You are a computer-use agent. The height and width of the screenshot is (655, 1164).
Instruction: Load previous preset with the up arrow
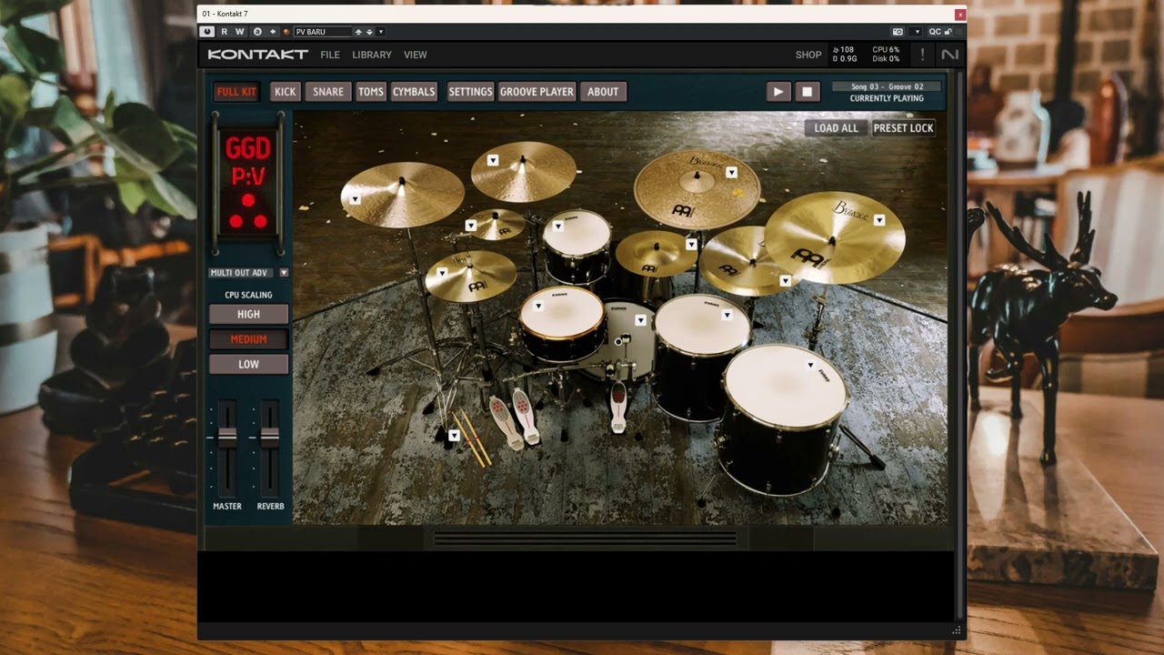358,32
